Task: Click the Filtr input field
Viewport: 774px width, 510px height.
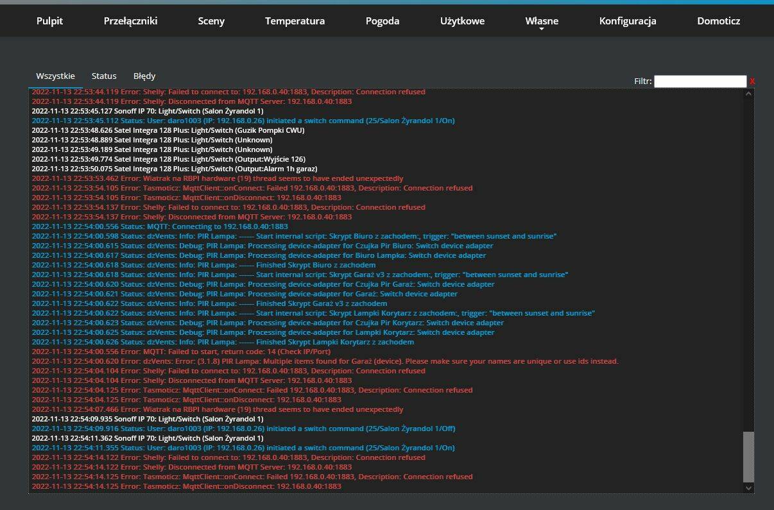Action: click(700, 81)
